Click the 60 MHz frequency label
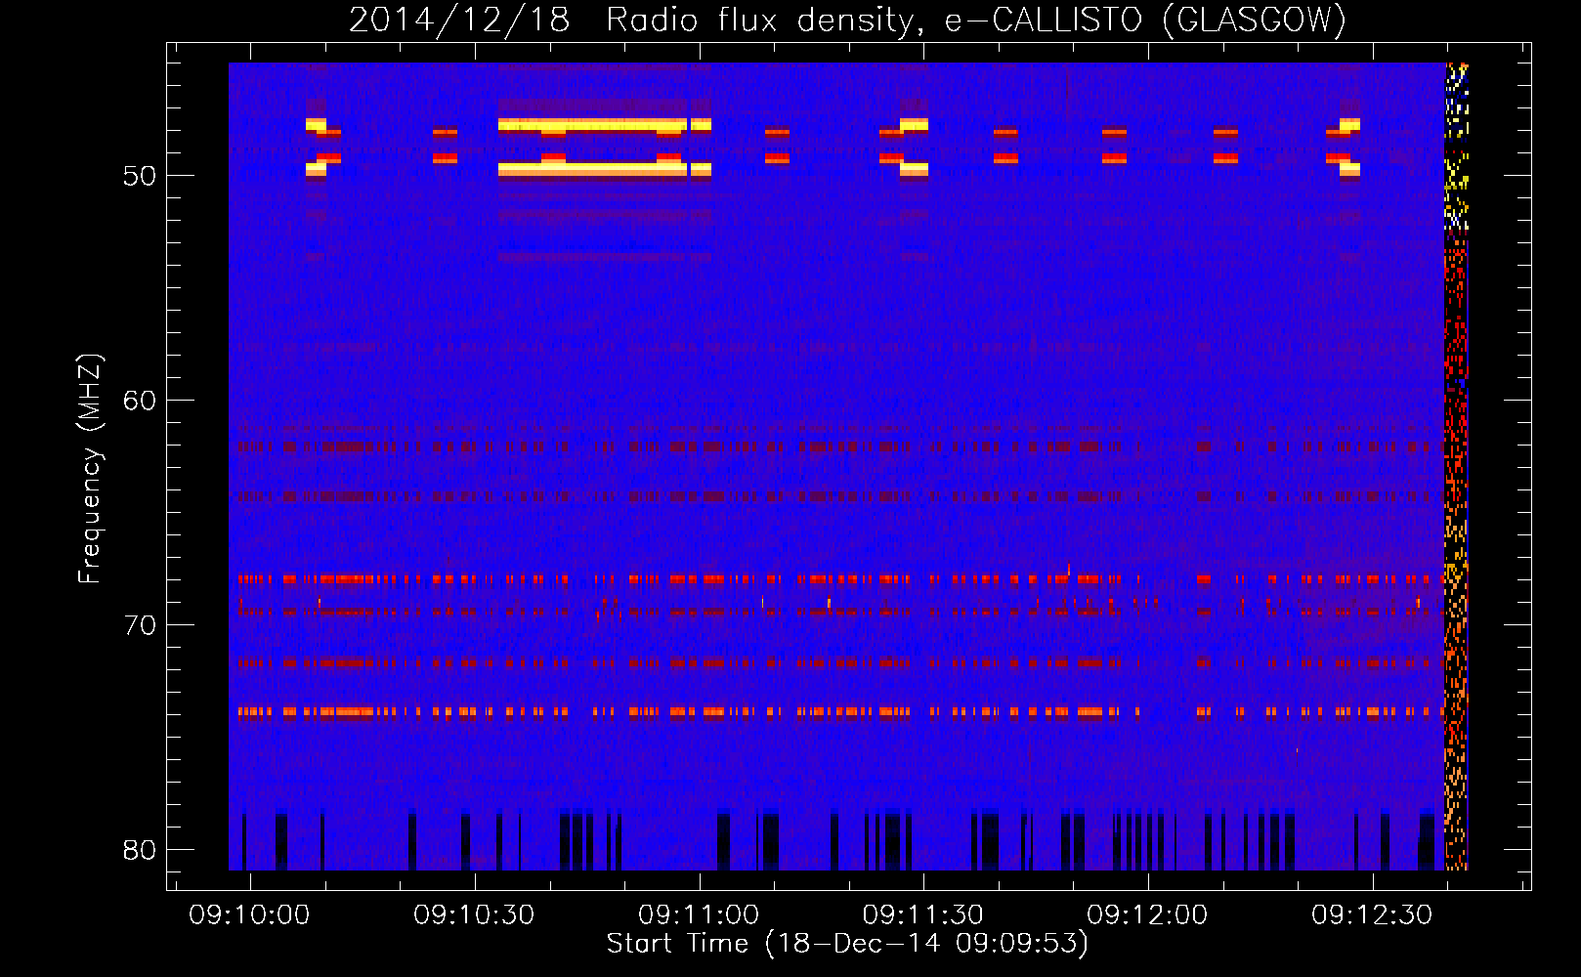 point(140,401)
